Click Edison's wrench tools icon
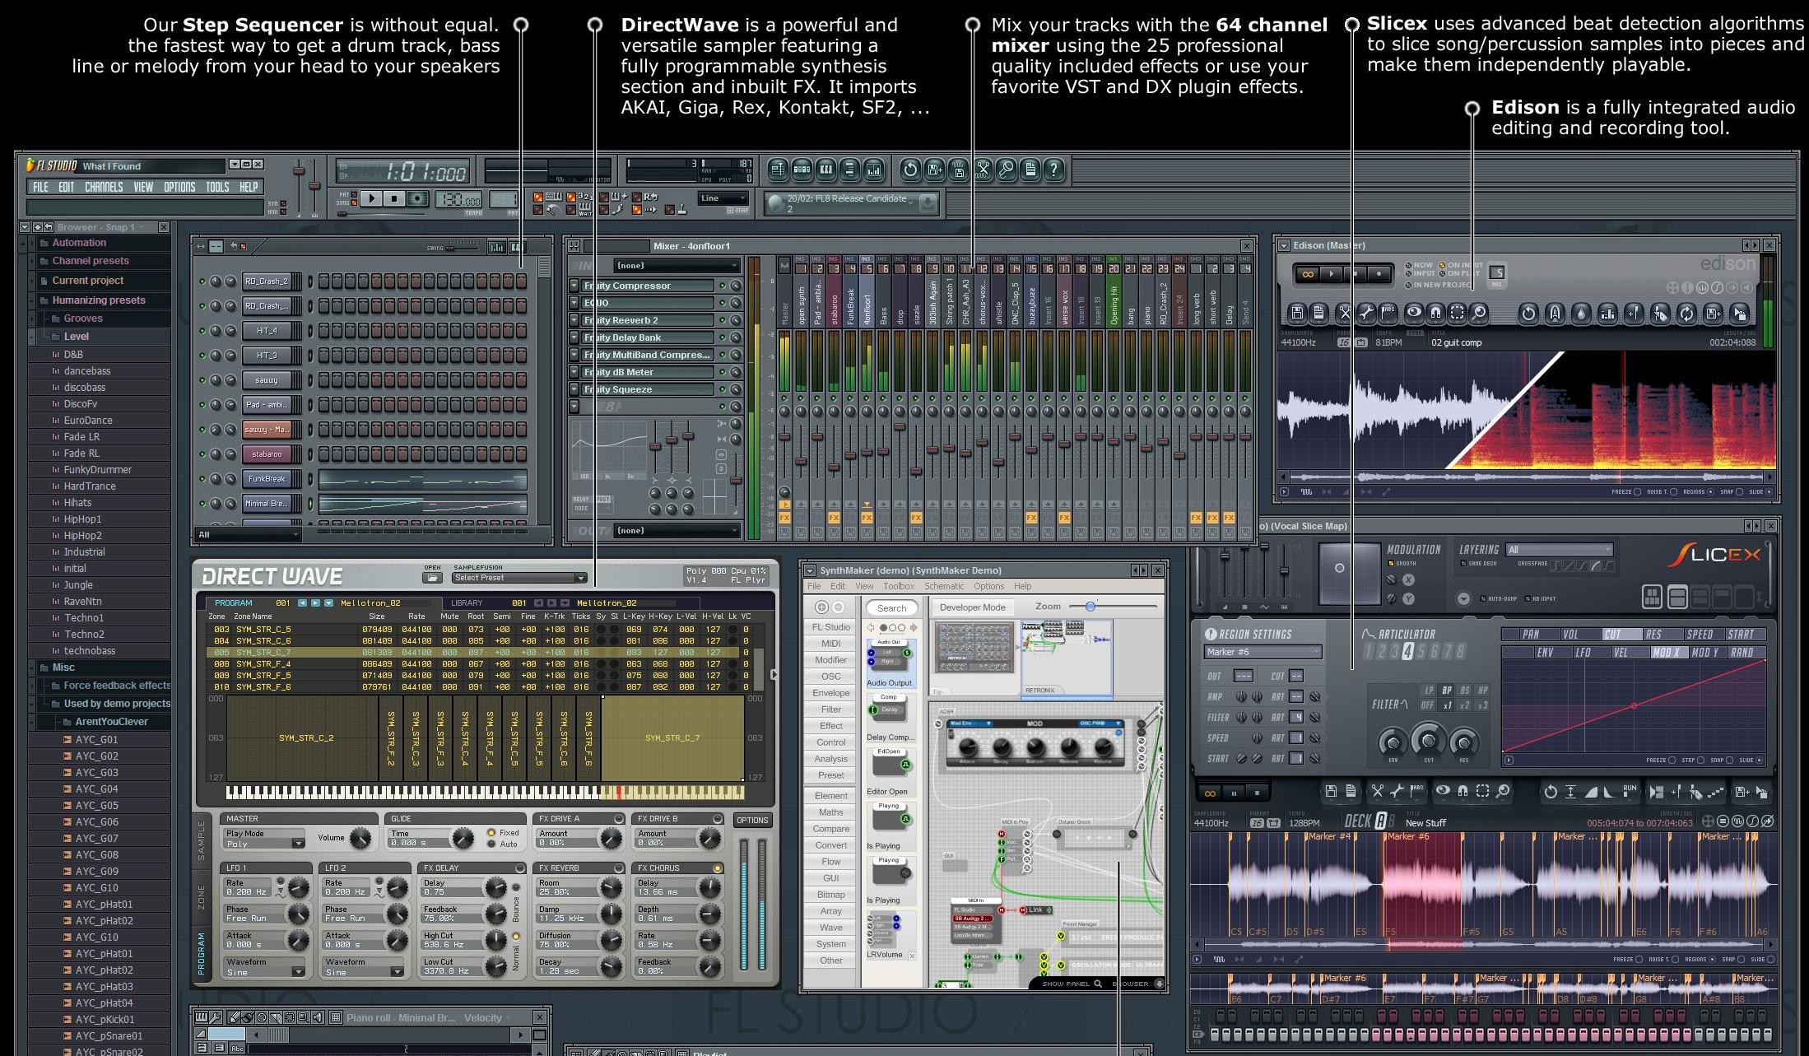This screenshot has height=1056, width=1809. tap(1366, 313)
